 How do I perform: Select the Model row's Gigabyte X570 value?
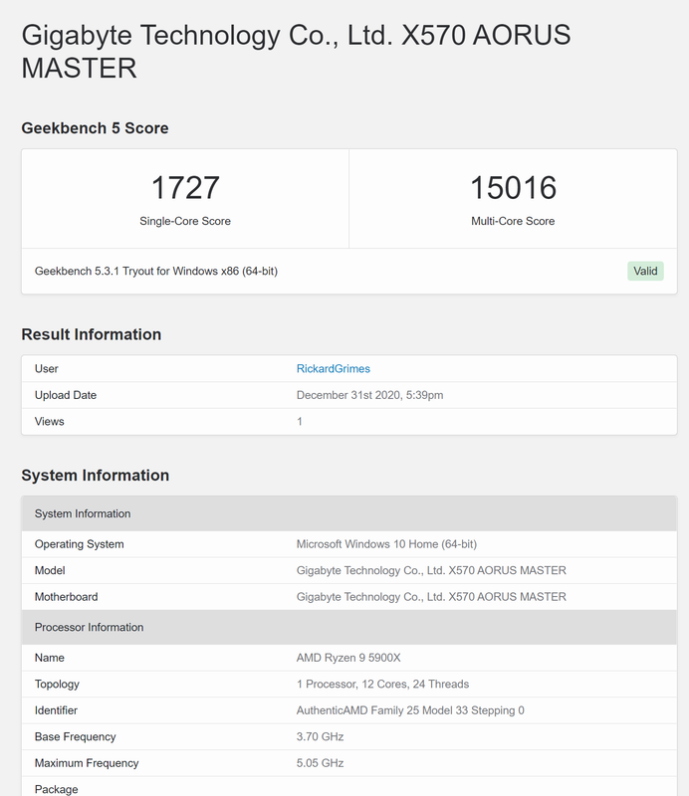431,570
